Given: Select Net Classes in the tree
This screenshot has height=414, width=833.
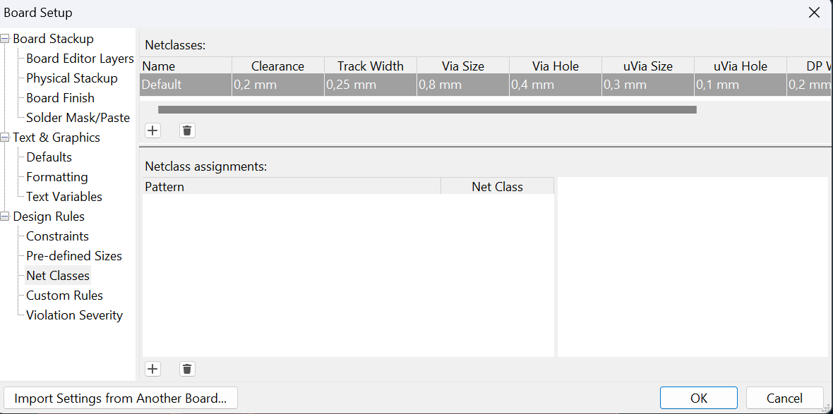Looking at the screenshot, I should point(58,276).
